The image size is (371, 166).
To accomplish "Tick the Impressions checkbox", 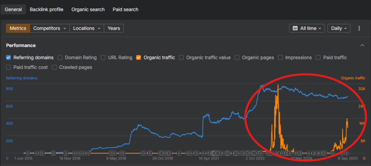I will (280, 58).
